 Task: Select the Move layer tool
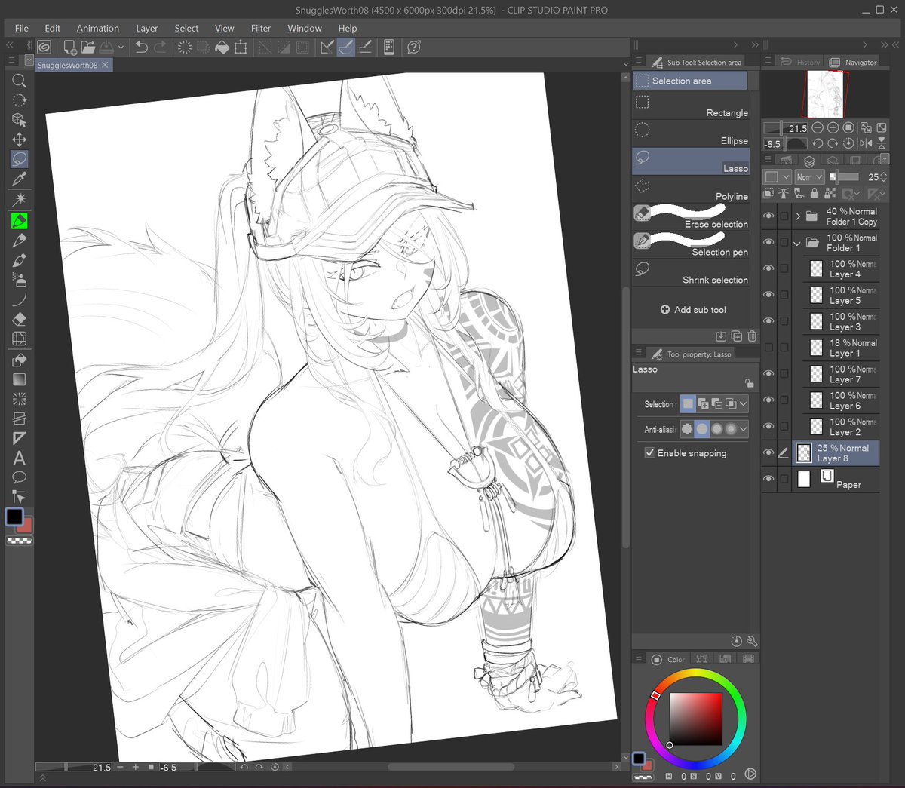click(x=20, y=140)
